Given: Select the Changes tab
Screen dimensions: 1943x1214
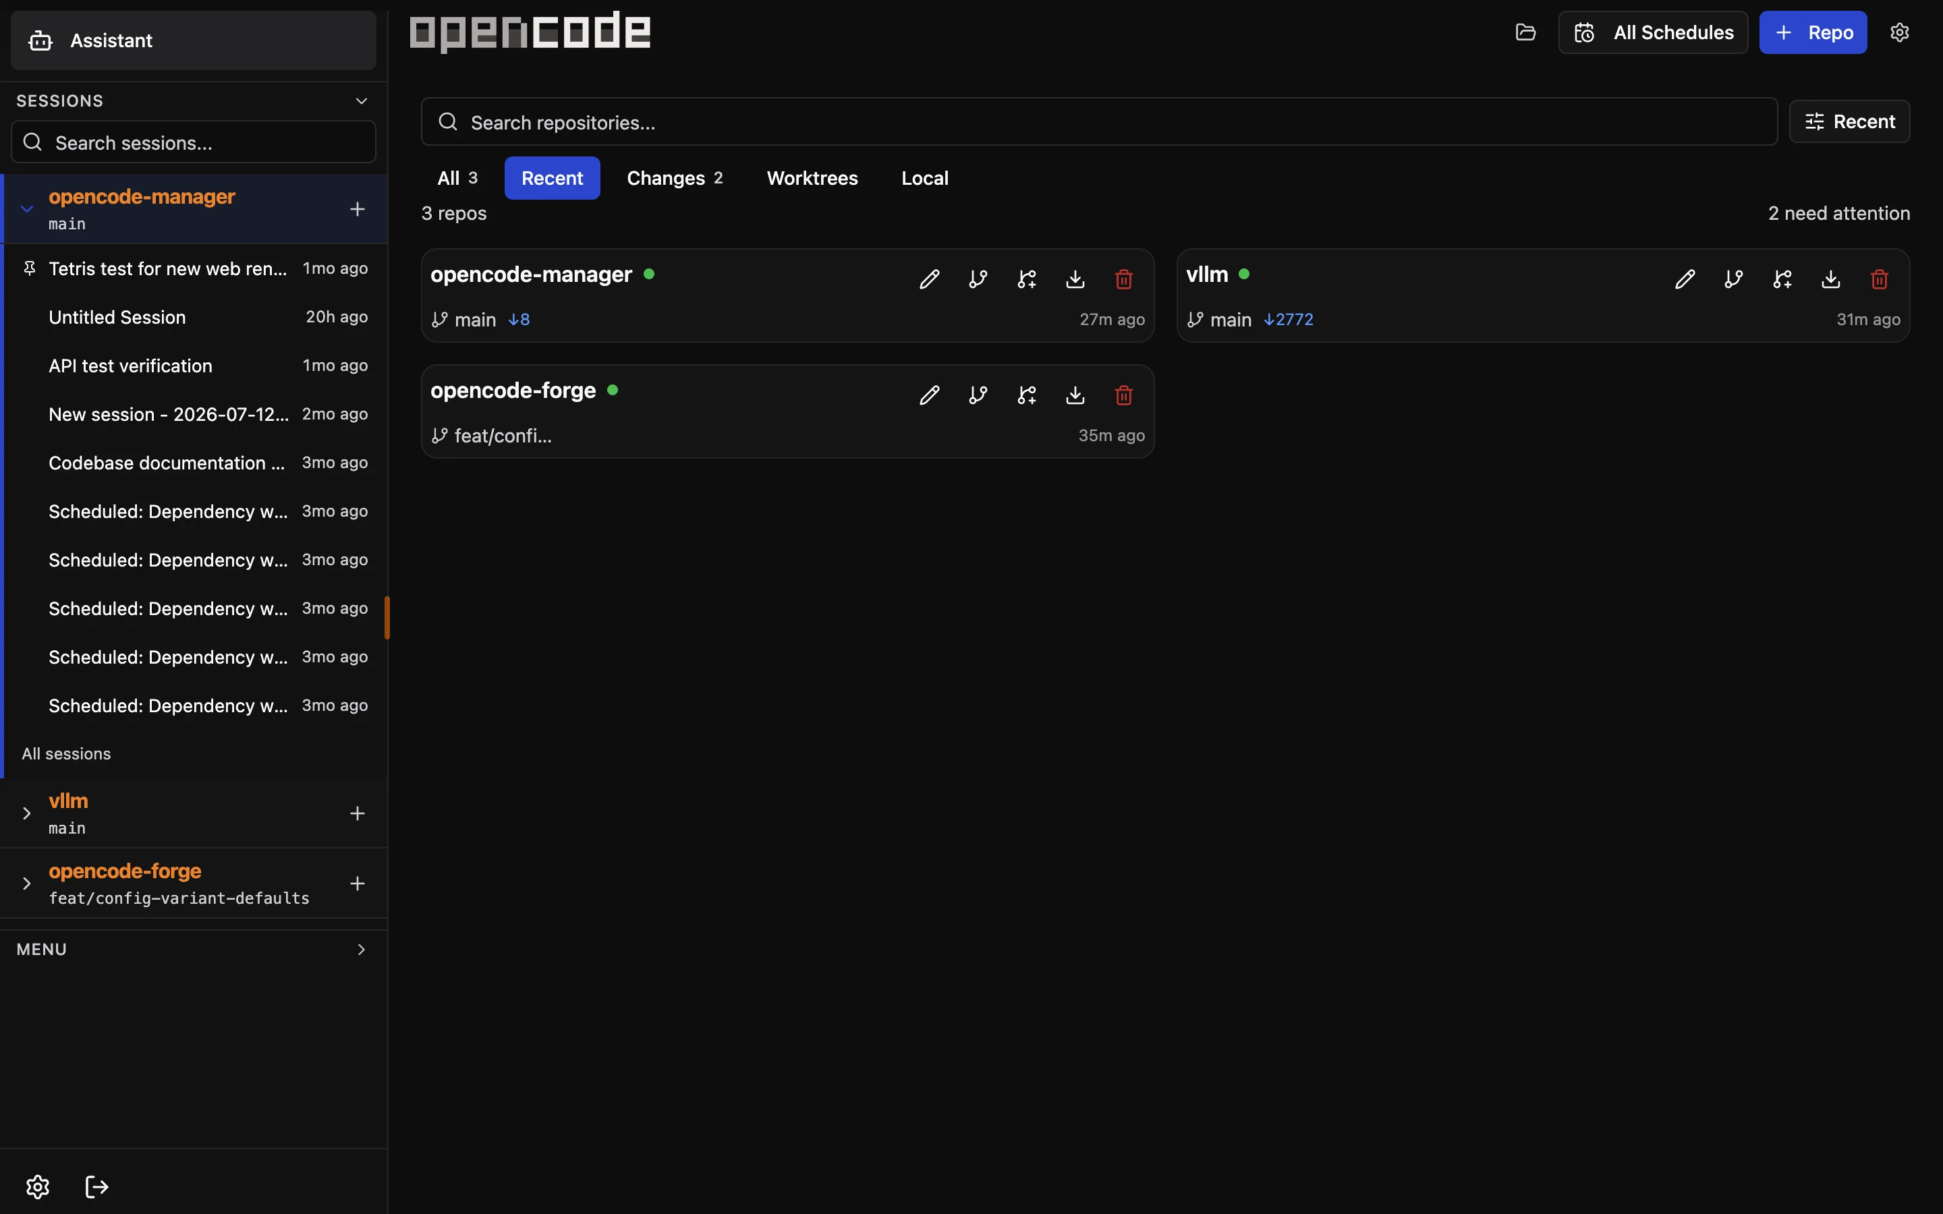Looking at the screenshot, I should click(675, 178).
